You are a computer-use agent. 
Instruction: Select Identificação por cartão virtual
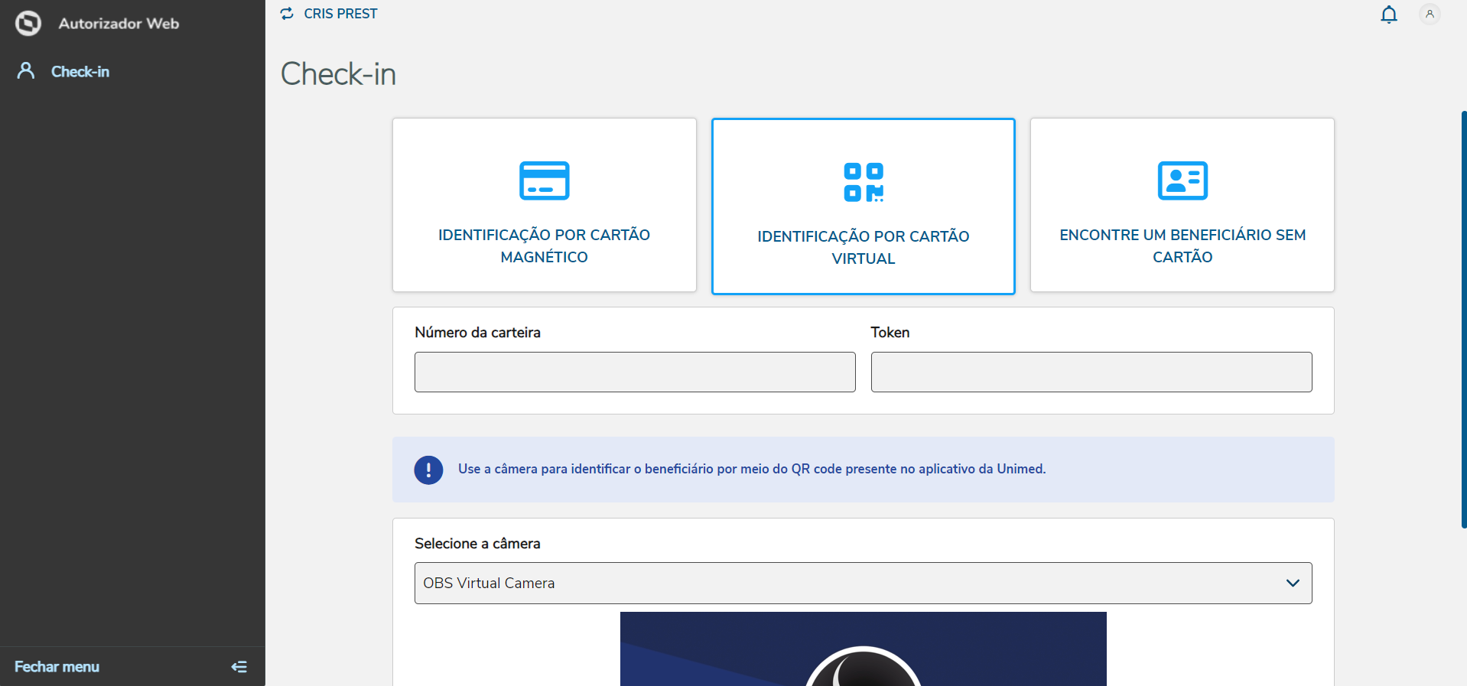point(864,206)
